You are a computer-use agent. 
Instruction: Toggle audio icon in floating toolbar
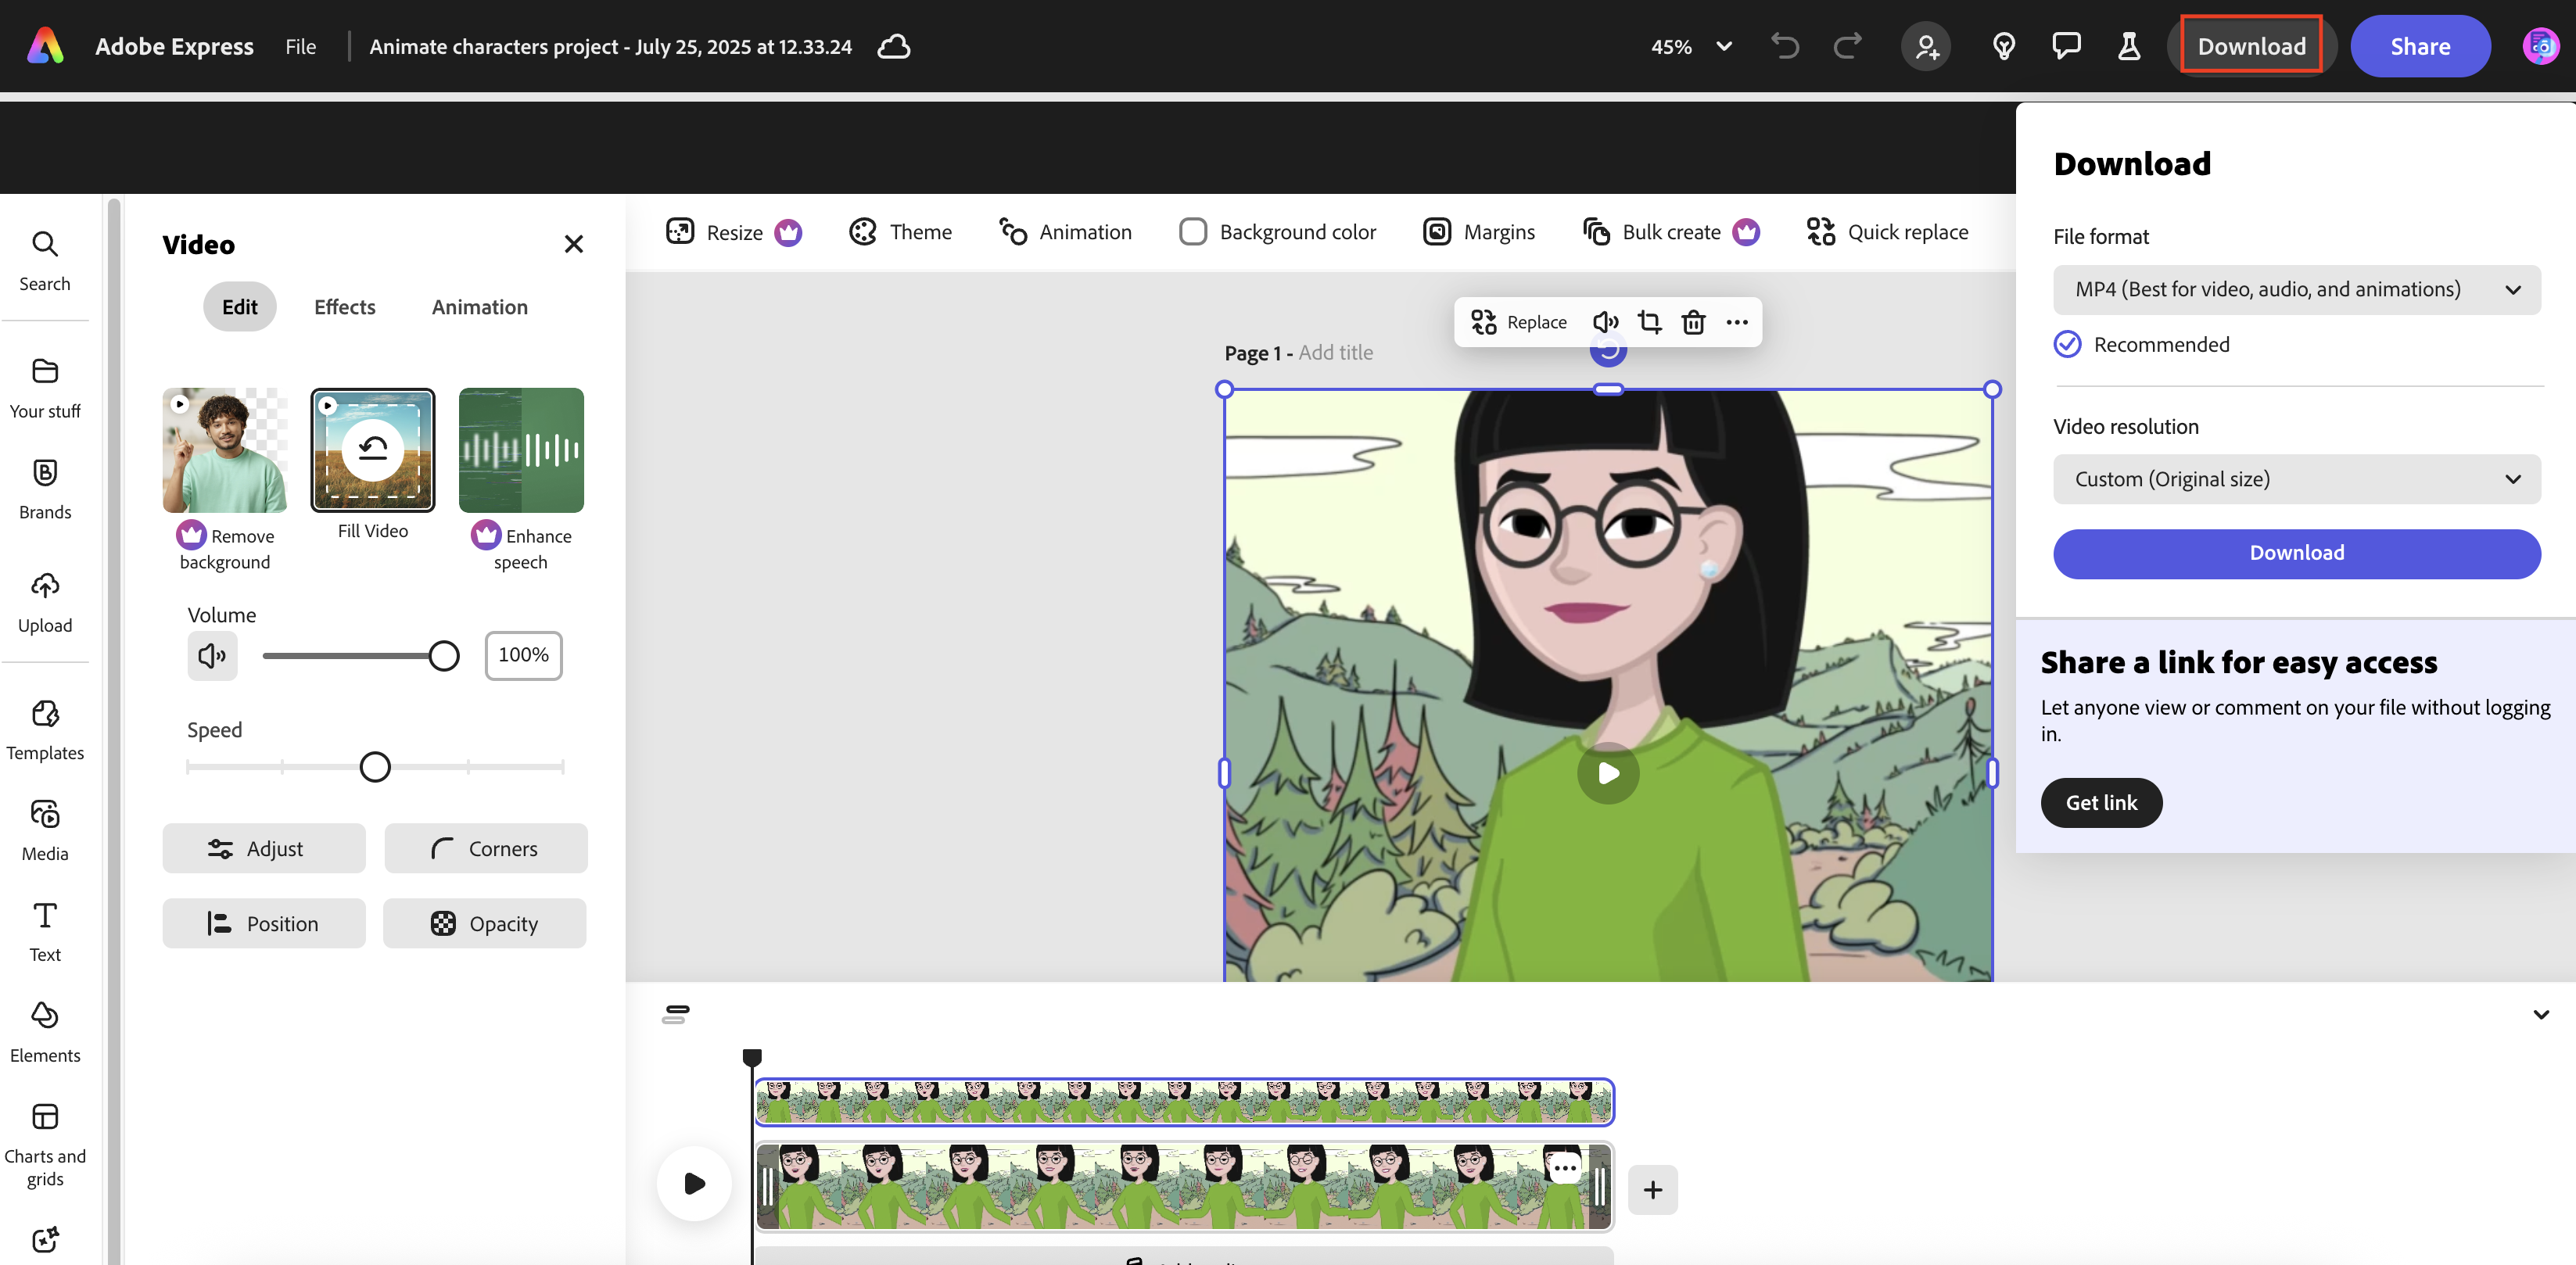pos(1605,322)
